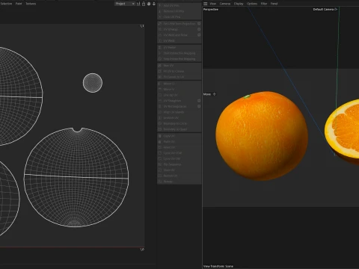The width and height of the screenshot is (359, 269).
Task: Open settings gear for Set UVW from Projection
Action: tap(199, 24)
